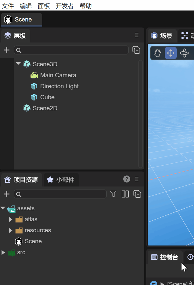
Task: Switch to the 控制台 tab
Action: point(165,257)
